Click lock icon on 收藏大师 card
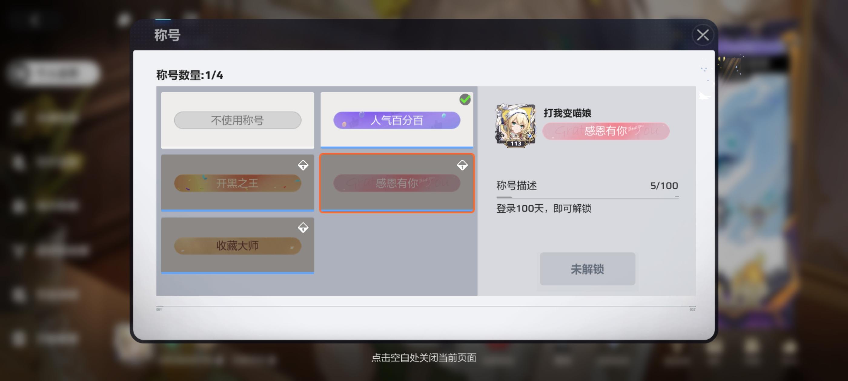This screenshot has height=381, width=848. point(303,227)
